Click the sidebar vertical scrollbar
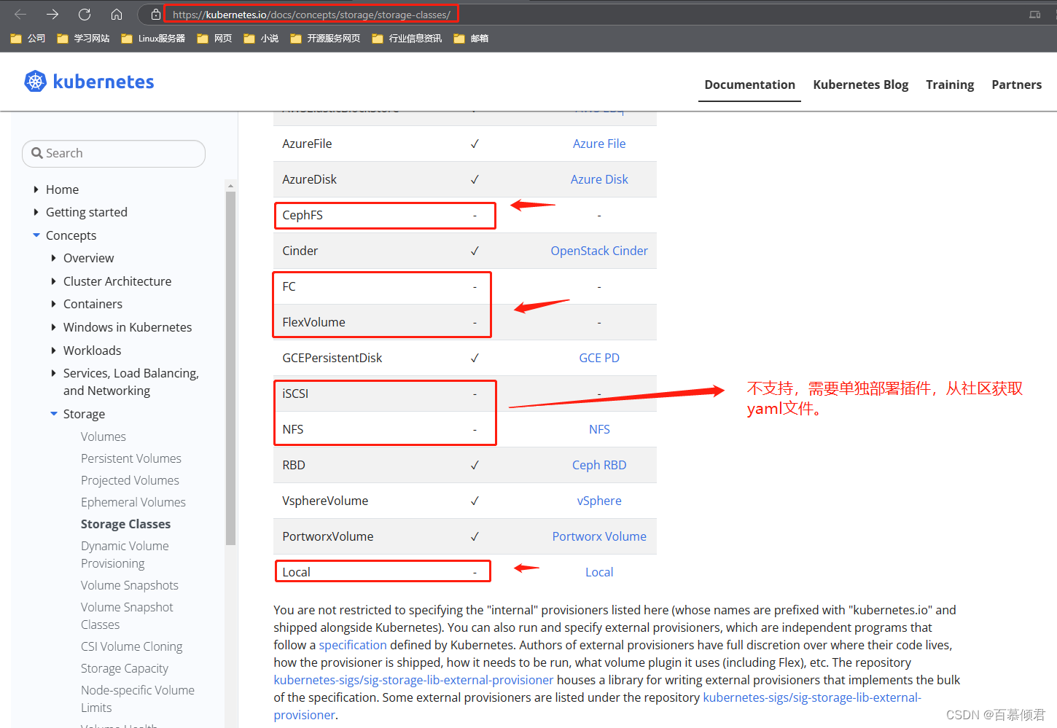Image resolution: width=1057 pixels, height=728 pixels. (x=231, y=368)
